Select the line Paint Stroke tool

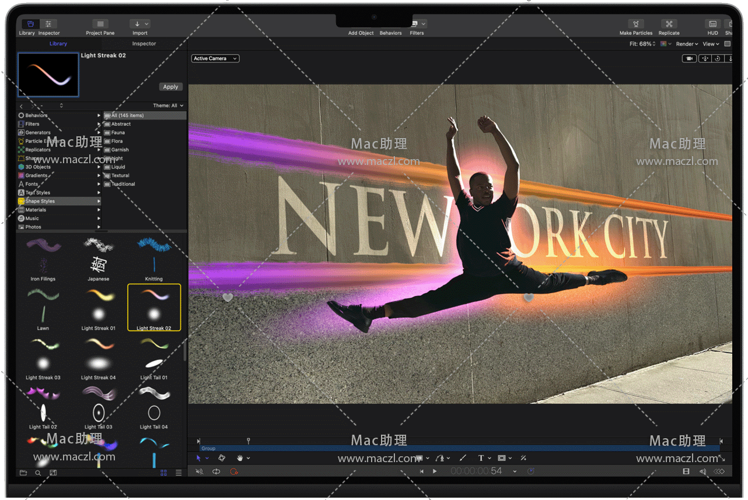tap(463, 458)
